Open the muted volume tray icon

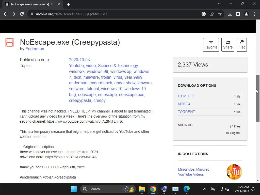coord(227,189)
